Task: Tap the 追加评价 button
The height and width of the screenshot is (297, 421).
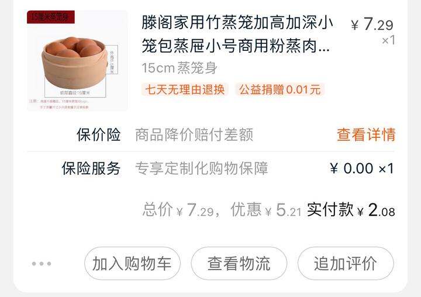Action: pos(346,264)
